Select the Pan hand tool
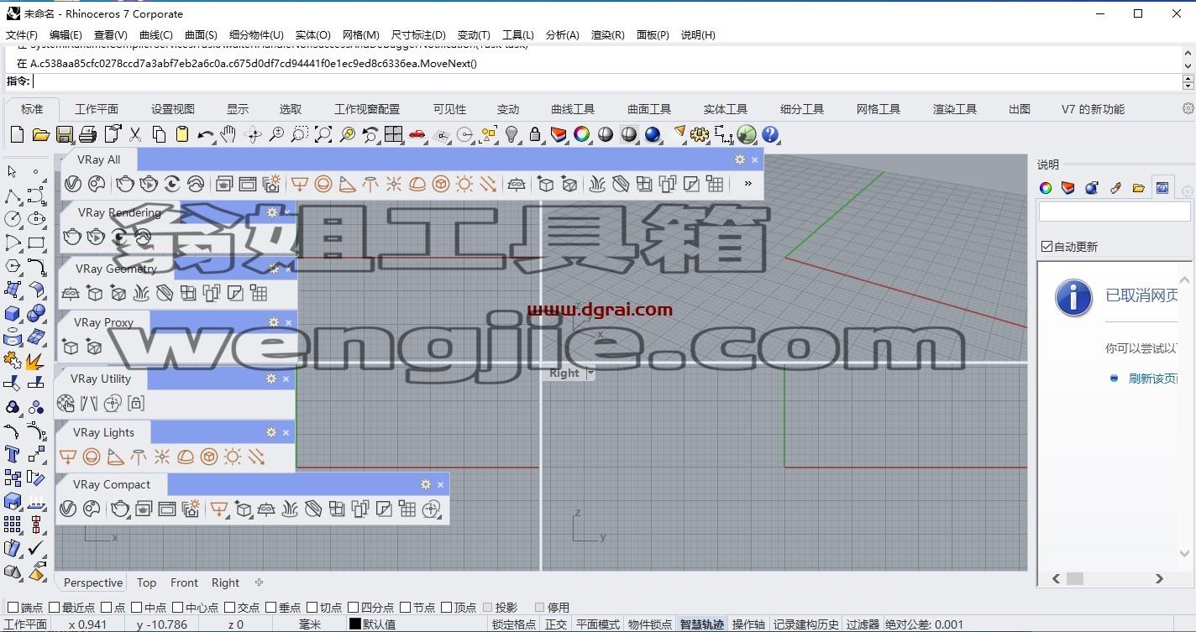Image resolution: width=1196 pixels, height=632 pixels. [228, 134]
